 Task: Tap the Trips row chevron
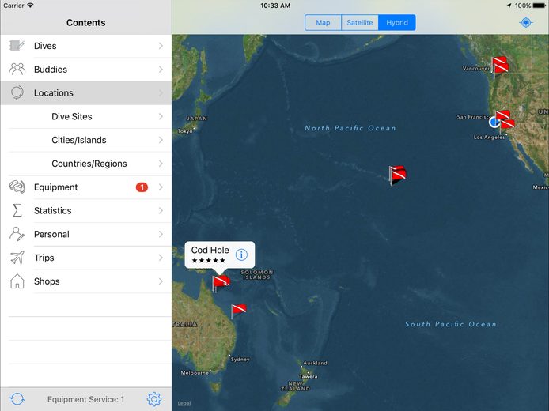pyautogui.click(x=161, y=258)
